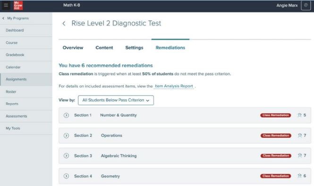The width and height of the screenshot is (314, 186).
Task: Open the user profile icon beside Angie Marx
Action: coord(306,5)
